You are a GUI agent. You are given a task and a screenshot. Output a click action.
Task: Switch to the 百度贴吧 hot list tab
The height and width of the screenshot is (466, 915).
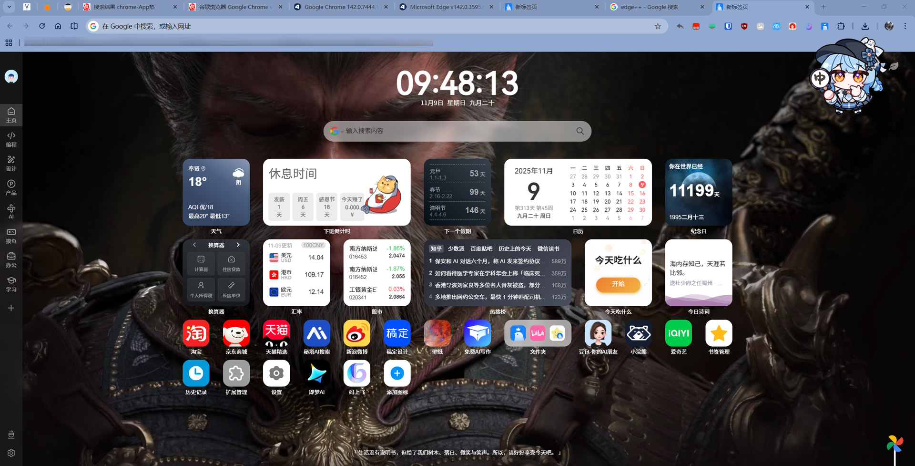click(x=481, y=249)
